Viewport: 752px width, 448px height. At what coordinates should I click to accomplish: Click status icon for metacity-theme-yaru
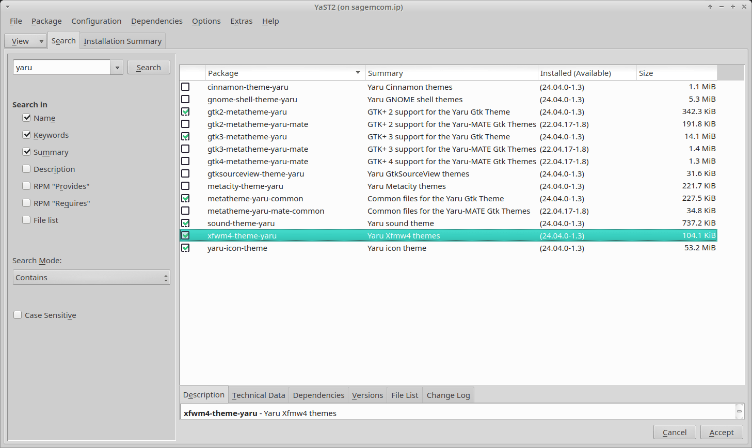pos(185,186)
